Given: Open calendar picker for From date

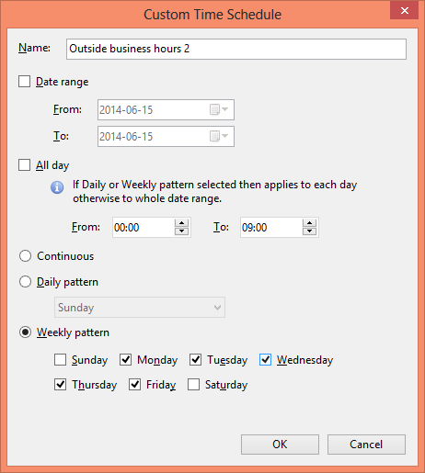Looking at the screenshot, I should (219, 109).
